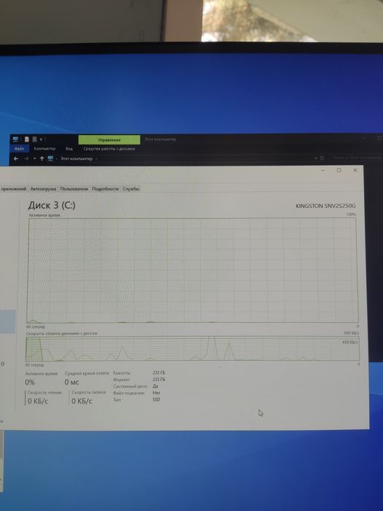
Task: Expand the quick access toolbar customize arrow
Action: (x=41, y=139)
